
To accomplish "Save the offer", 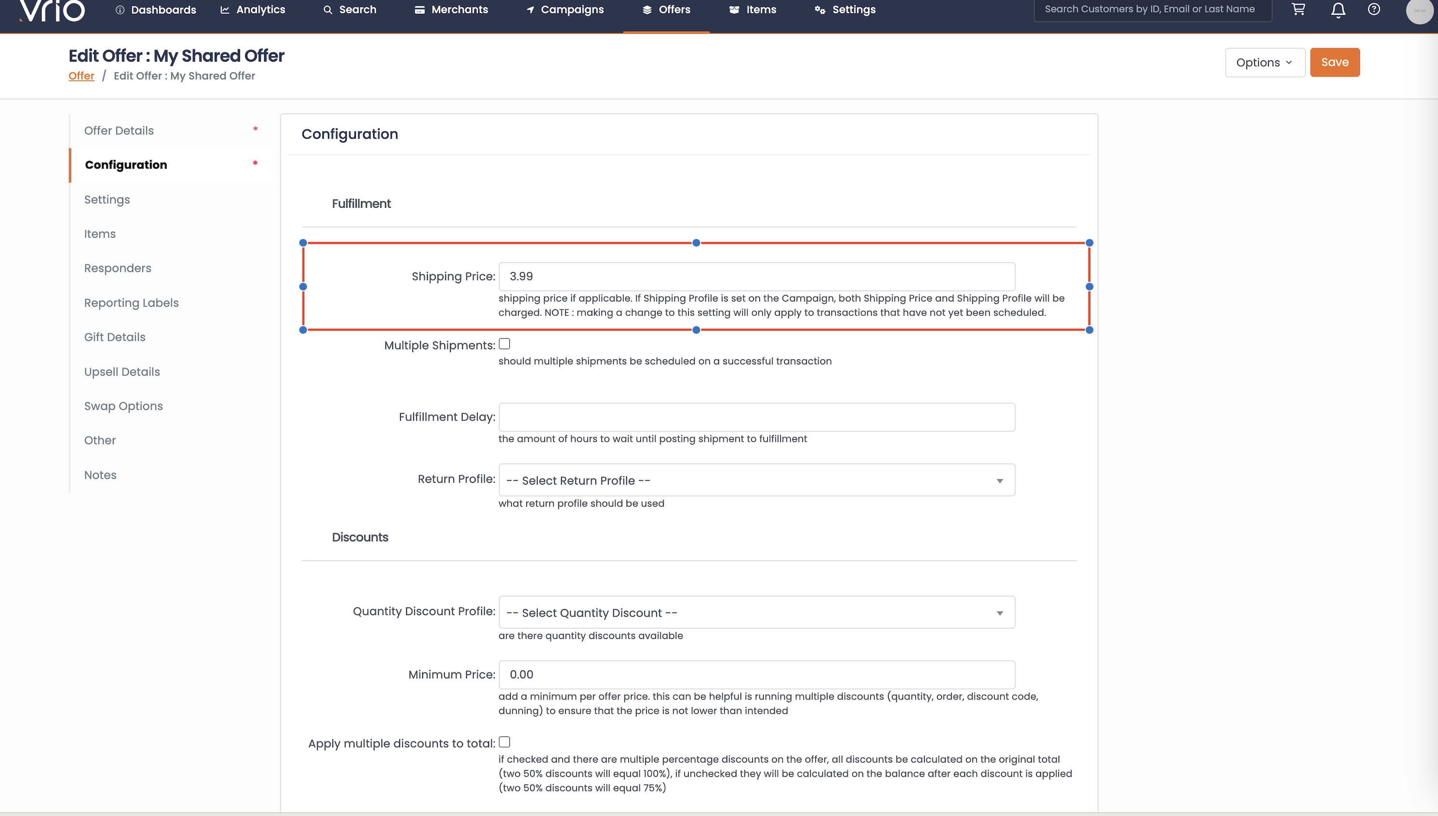I will [1334, 62].
